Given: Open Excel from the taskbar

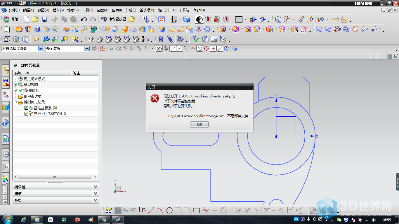Looking at the screenshot, I should (64, 220).
